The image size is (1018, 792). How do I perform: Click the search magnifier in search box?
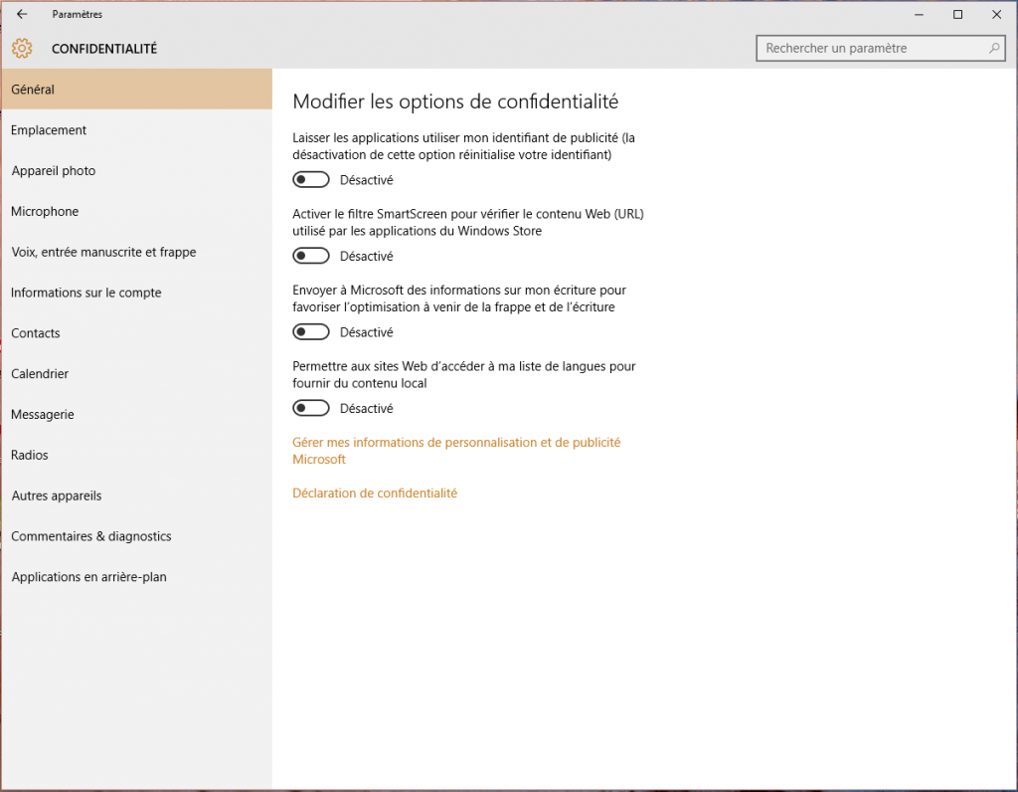click(x=993, y=48)
